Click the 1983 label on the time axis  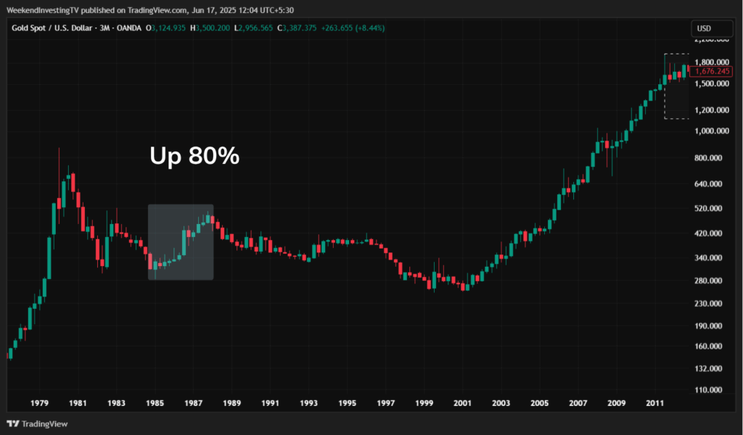pos(116,403)
